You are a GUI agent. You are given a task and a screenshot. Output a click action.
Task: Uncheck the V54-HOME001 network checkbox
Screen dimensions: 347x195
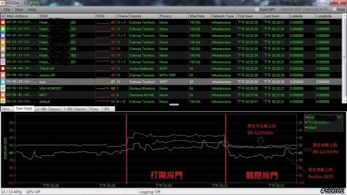[3, 88]
